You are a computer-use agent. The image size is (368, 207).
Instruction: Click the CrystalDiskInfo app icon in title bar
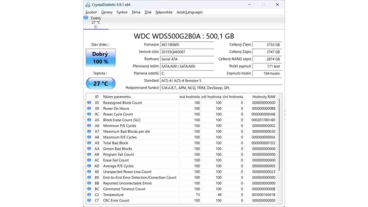[88, 4]
